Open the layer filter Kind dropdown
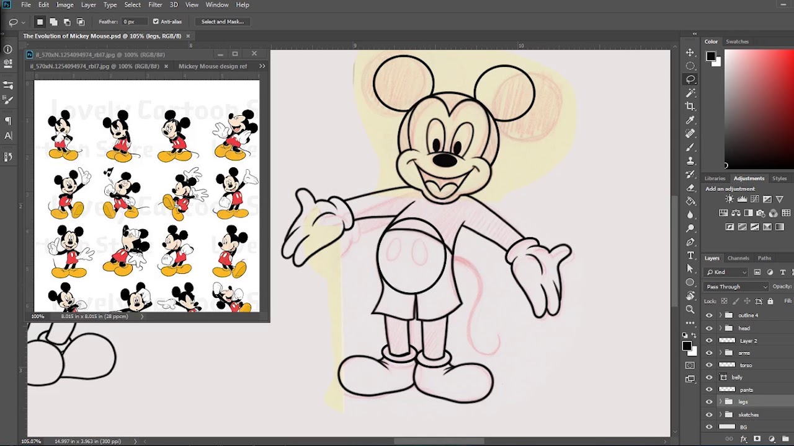Screen dimensions: 794x446 coord(727,272)
